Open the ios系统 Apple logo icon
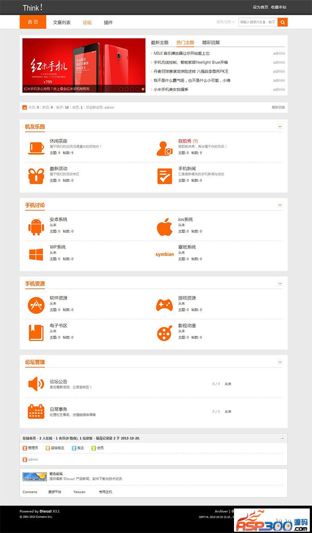Screen dimensions: 312x533 click(x=164, y=227)
